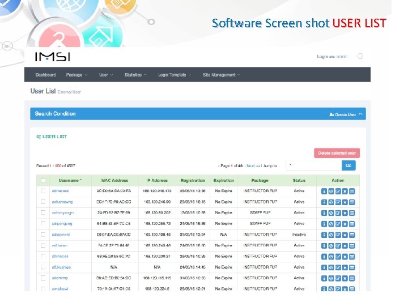Click the IMSI logo
Image resolution: width=408 pixels, height=306 pixels.
click(53, 57)
